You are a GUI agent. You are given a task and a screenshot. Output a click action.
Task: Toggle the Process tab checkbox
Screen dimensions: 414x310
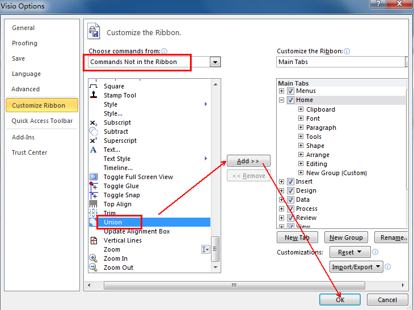[290, 209]
